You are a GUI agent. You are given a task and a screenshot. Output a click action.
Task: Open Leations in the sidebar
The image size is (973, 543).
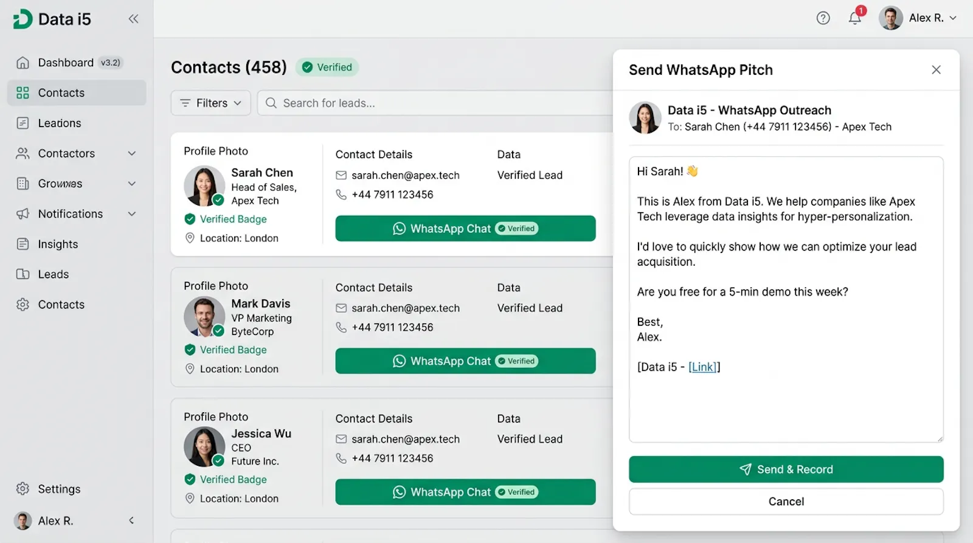77,123
